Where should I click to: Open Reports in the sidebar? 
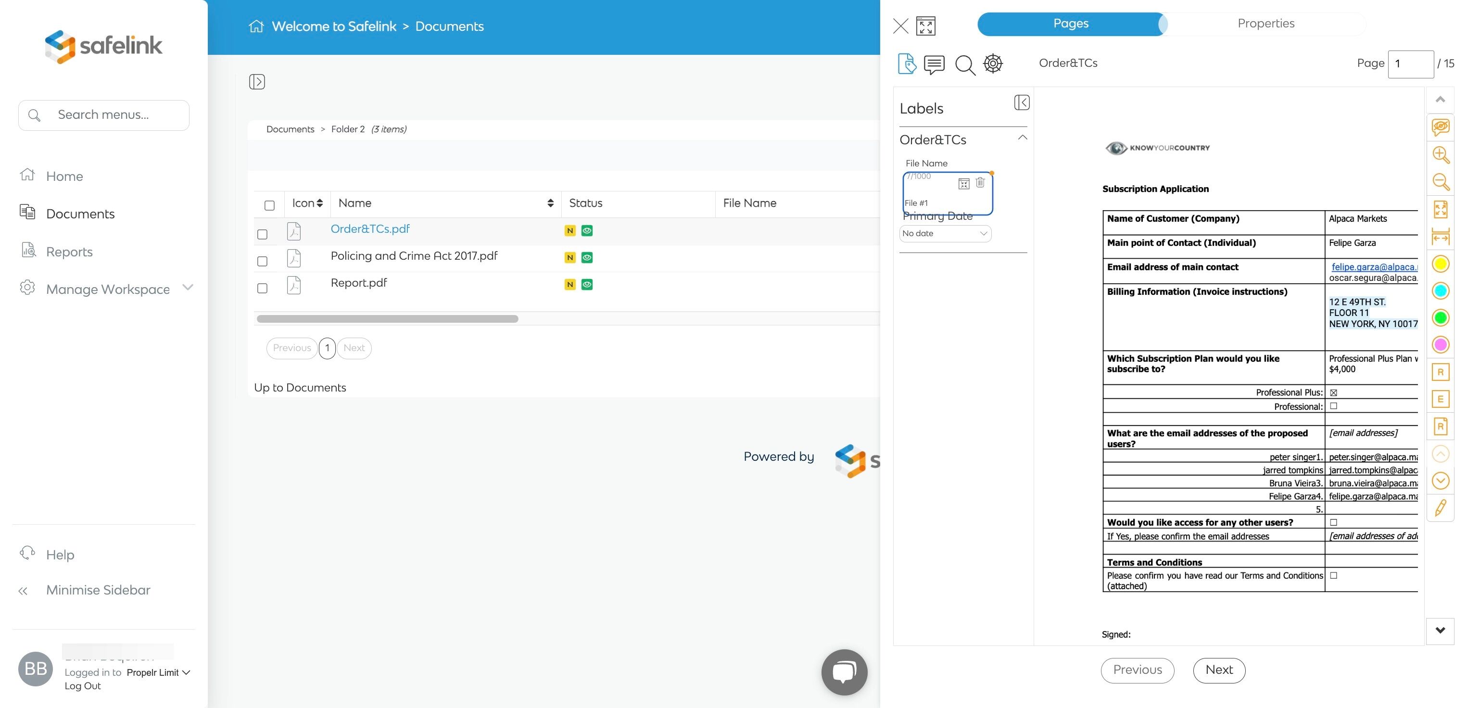coord(69,252)
